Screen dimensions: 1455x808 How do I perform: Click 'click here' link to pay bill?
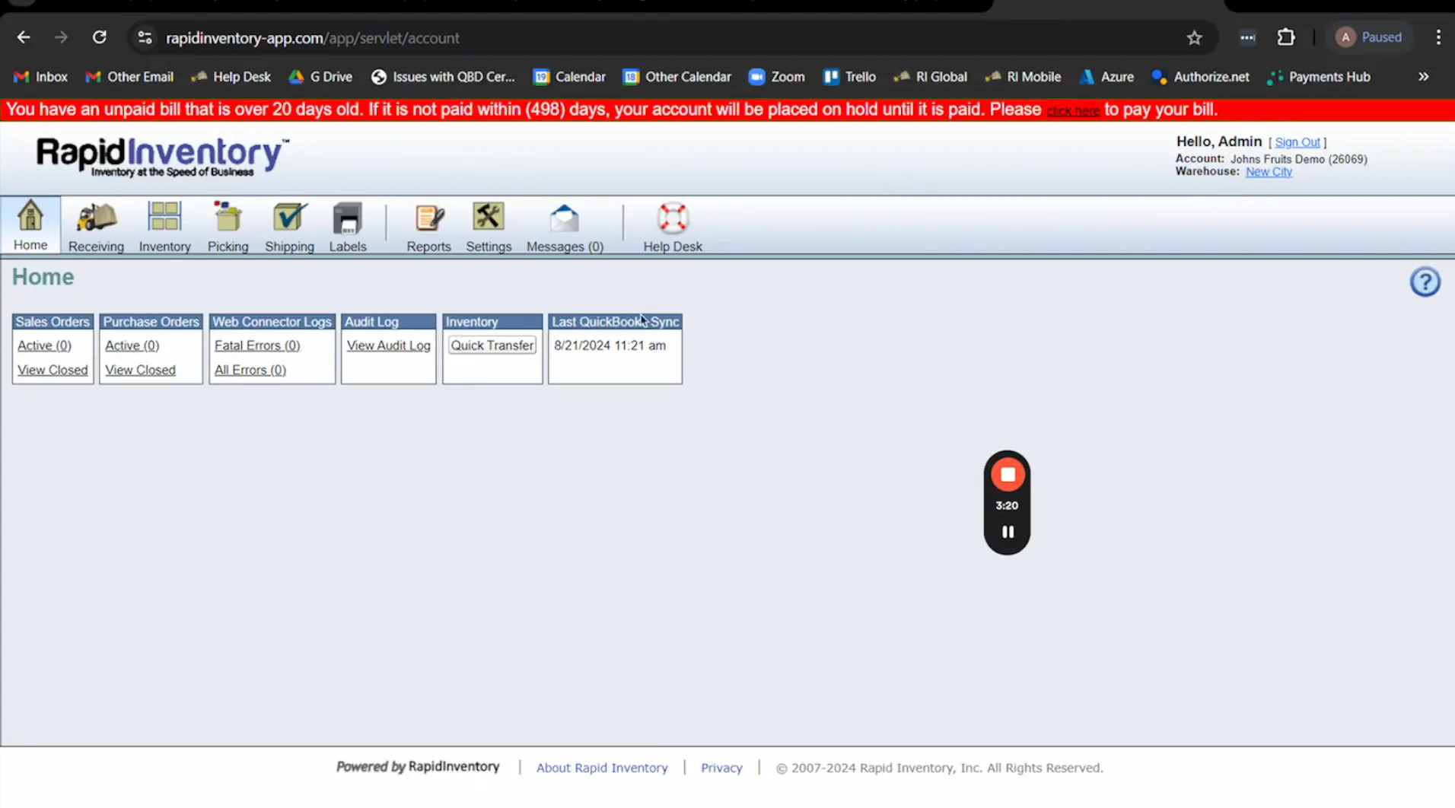click(1073, 111)
